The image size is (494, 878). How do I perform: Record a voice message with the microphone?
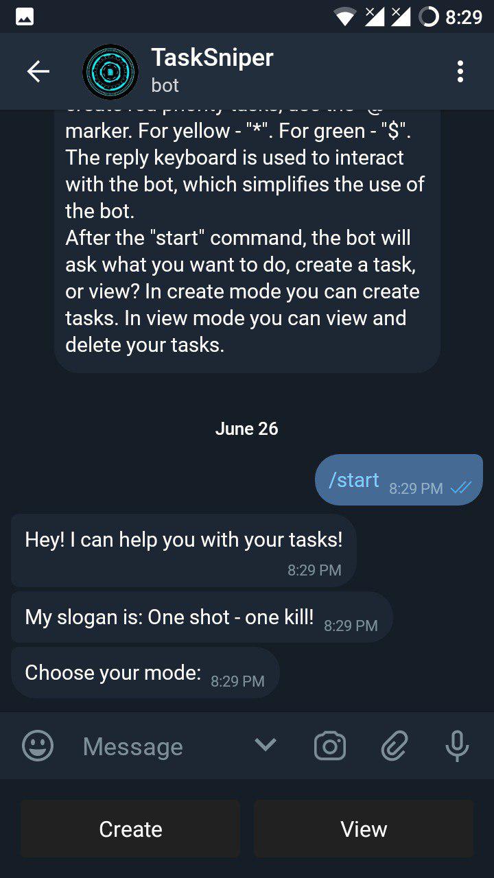457,746
